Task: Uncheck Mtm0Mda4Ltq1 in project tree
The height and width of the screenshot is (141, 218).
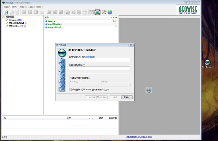Action: (x=7, y=23)
